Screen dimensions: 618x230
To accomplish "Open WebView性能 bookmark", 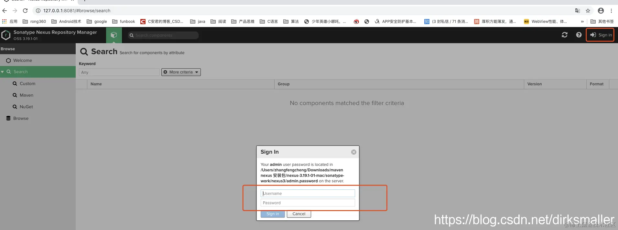I will (x=546, y=22).
